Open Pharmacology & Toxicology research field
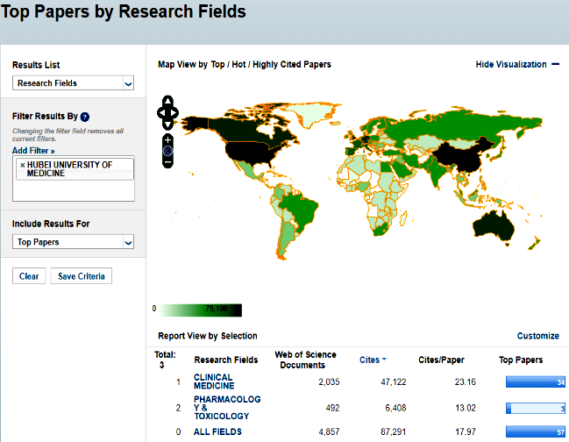 point(227,408)
